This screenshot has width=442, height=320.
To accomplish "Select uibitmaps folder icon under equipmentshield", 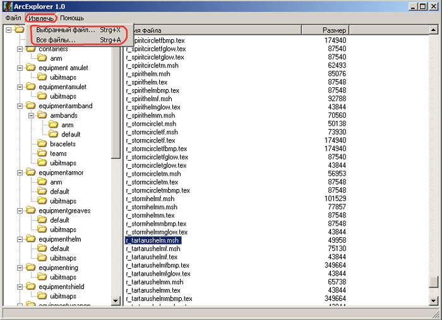I will [42, 295].
